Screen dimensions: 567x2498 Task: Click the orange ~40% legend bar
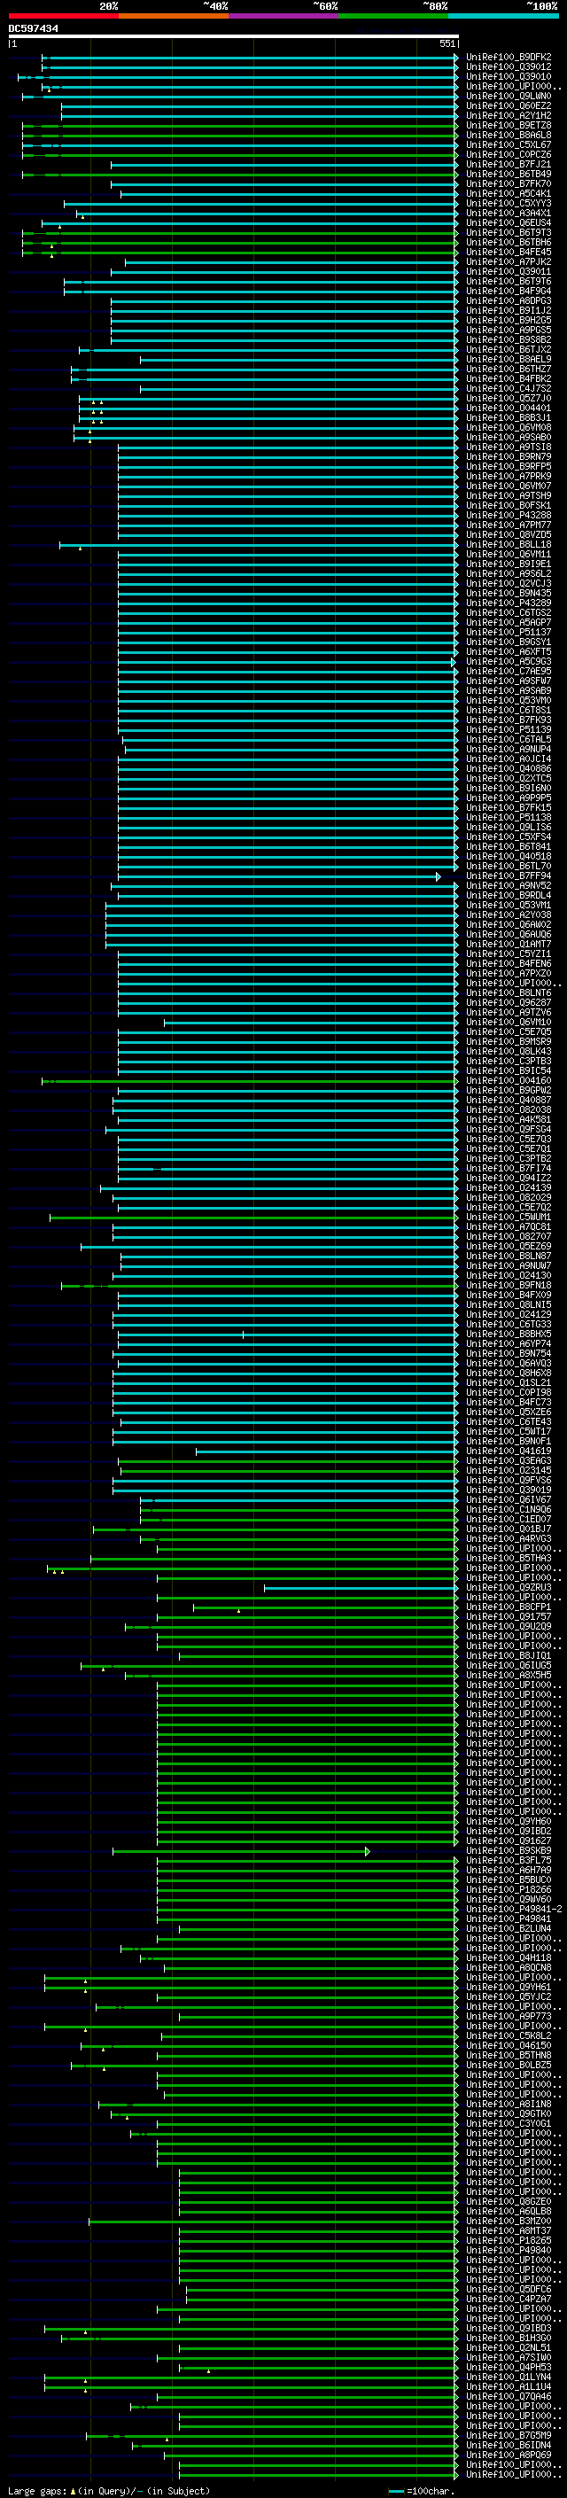[x=174, y=16]
